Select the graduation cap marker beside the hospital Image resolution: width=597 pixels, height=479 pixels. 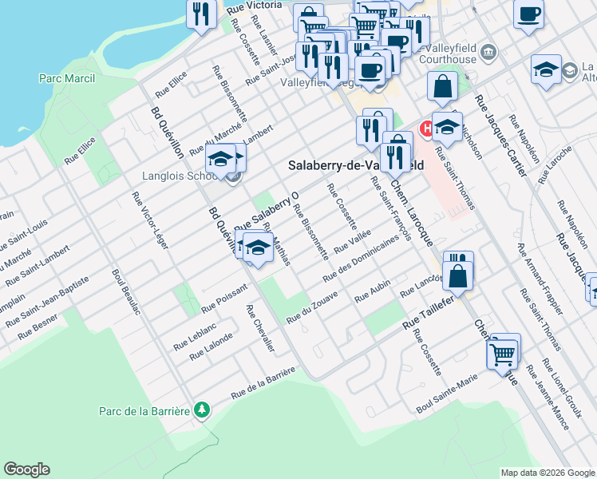pos(448,128)
